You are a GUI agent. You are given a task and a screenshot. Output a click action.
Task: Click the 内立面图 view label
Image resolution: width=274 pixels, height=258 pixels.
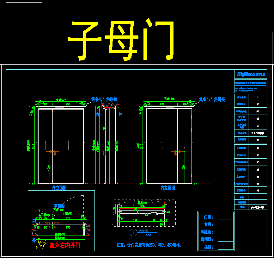[167, 188]
